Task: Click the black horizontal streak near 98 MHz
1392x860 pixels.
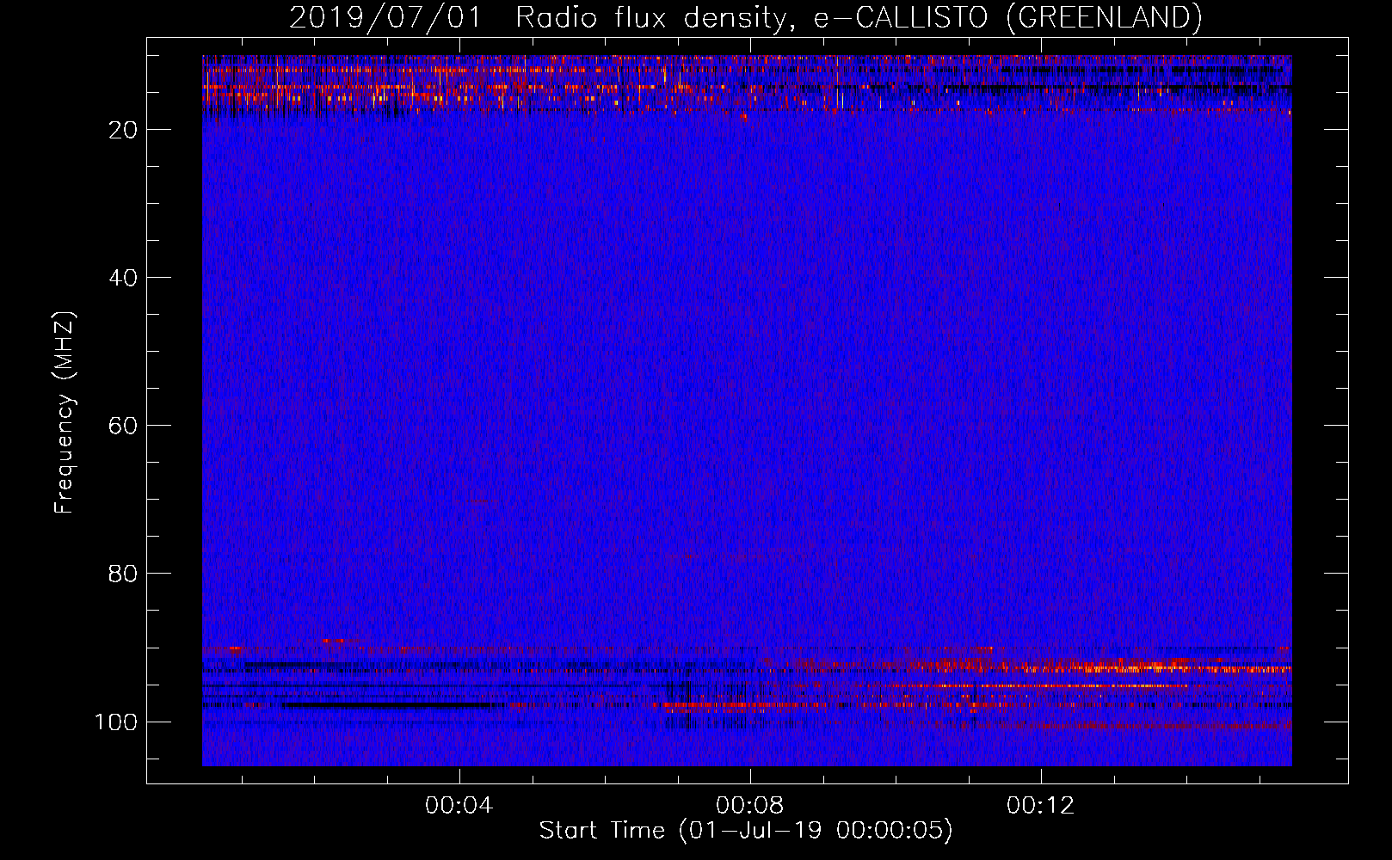Action: tap(387, 705)
